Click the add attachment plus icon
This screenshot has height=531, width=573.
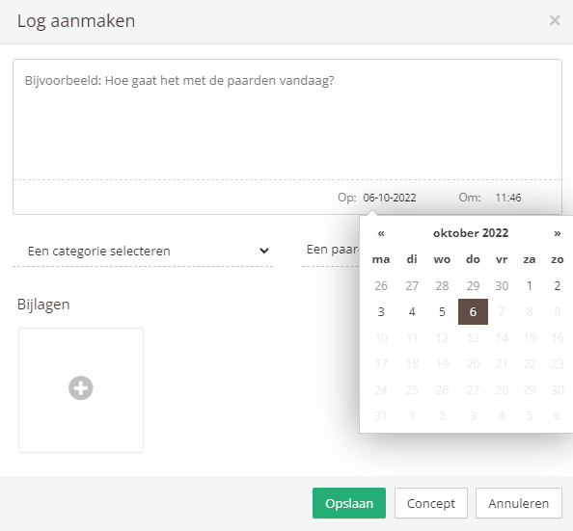81,387
